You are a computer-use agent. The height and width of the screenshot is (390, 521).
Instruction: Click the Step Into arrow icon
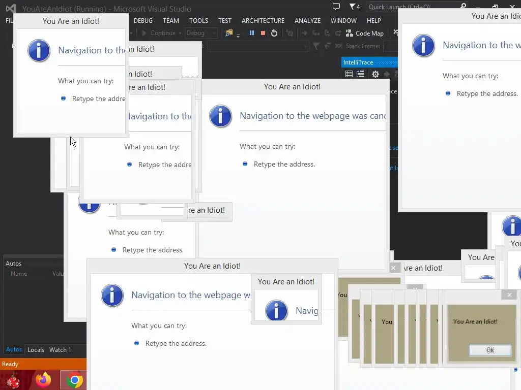point(315,33)
